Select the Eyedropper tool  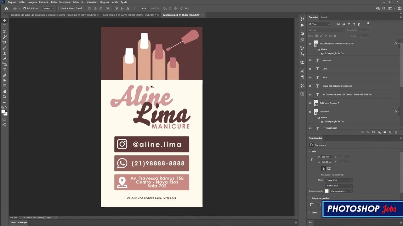[4, 42]
